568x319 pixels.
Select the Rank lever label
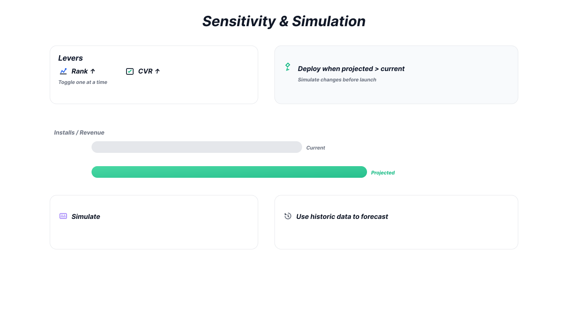pos(79,71)
